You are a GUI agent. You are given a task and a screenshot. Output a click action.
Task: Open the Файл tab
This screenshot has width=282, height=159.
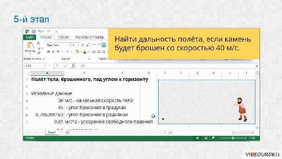click(29, 37)
